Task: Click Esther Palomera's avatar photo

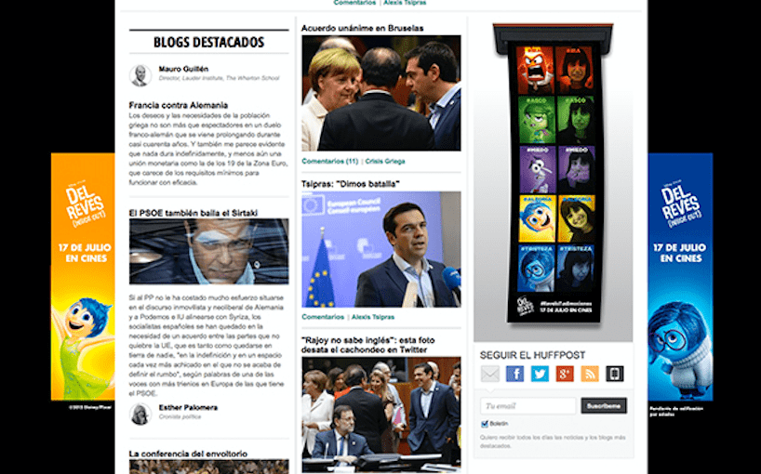Action: point(140,414)
